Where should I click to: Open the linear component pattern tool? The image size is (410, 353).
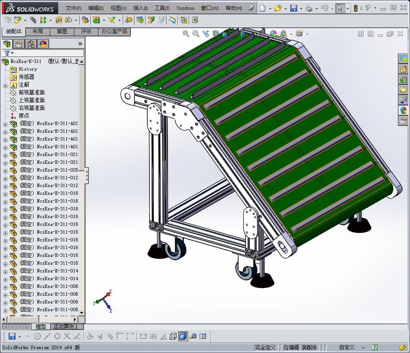pos(43,20)
